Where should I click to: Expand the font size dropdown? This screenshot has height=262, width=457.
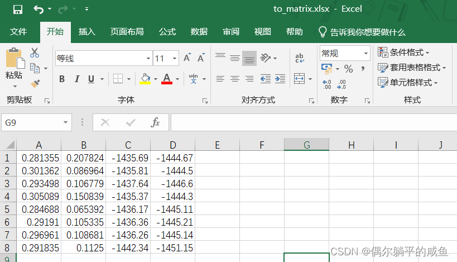(x=175, y=59)
